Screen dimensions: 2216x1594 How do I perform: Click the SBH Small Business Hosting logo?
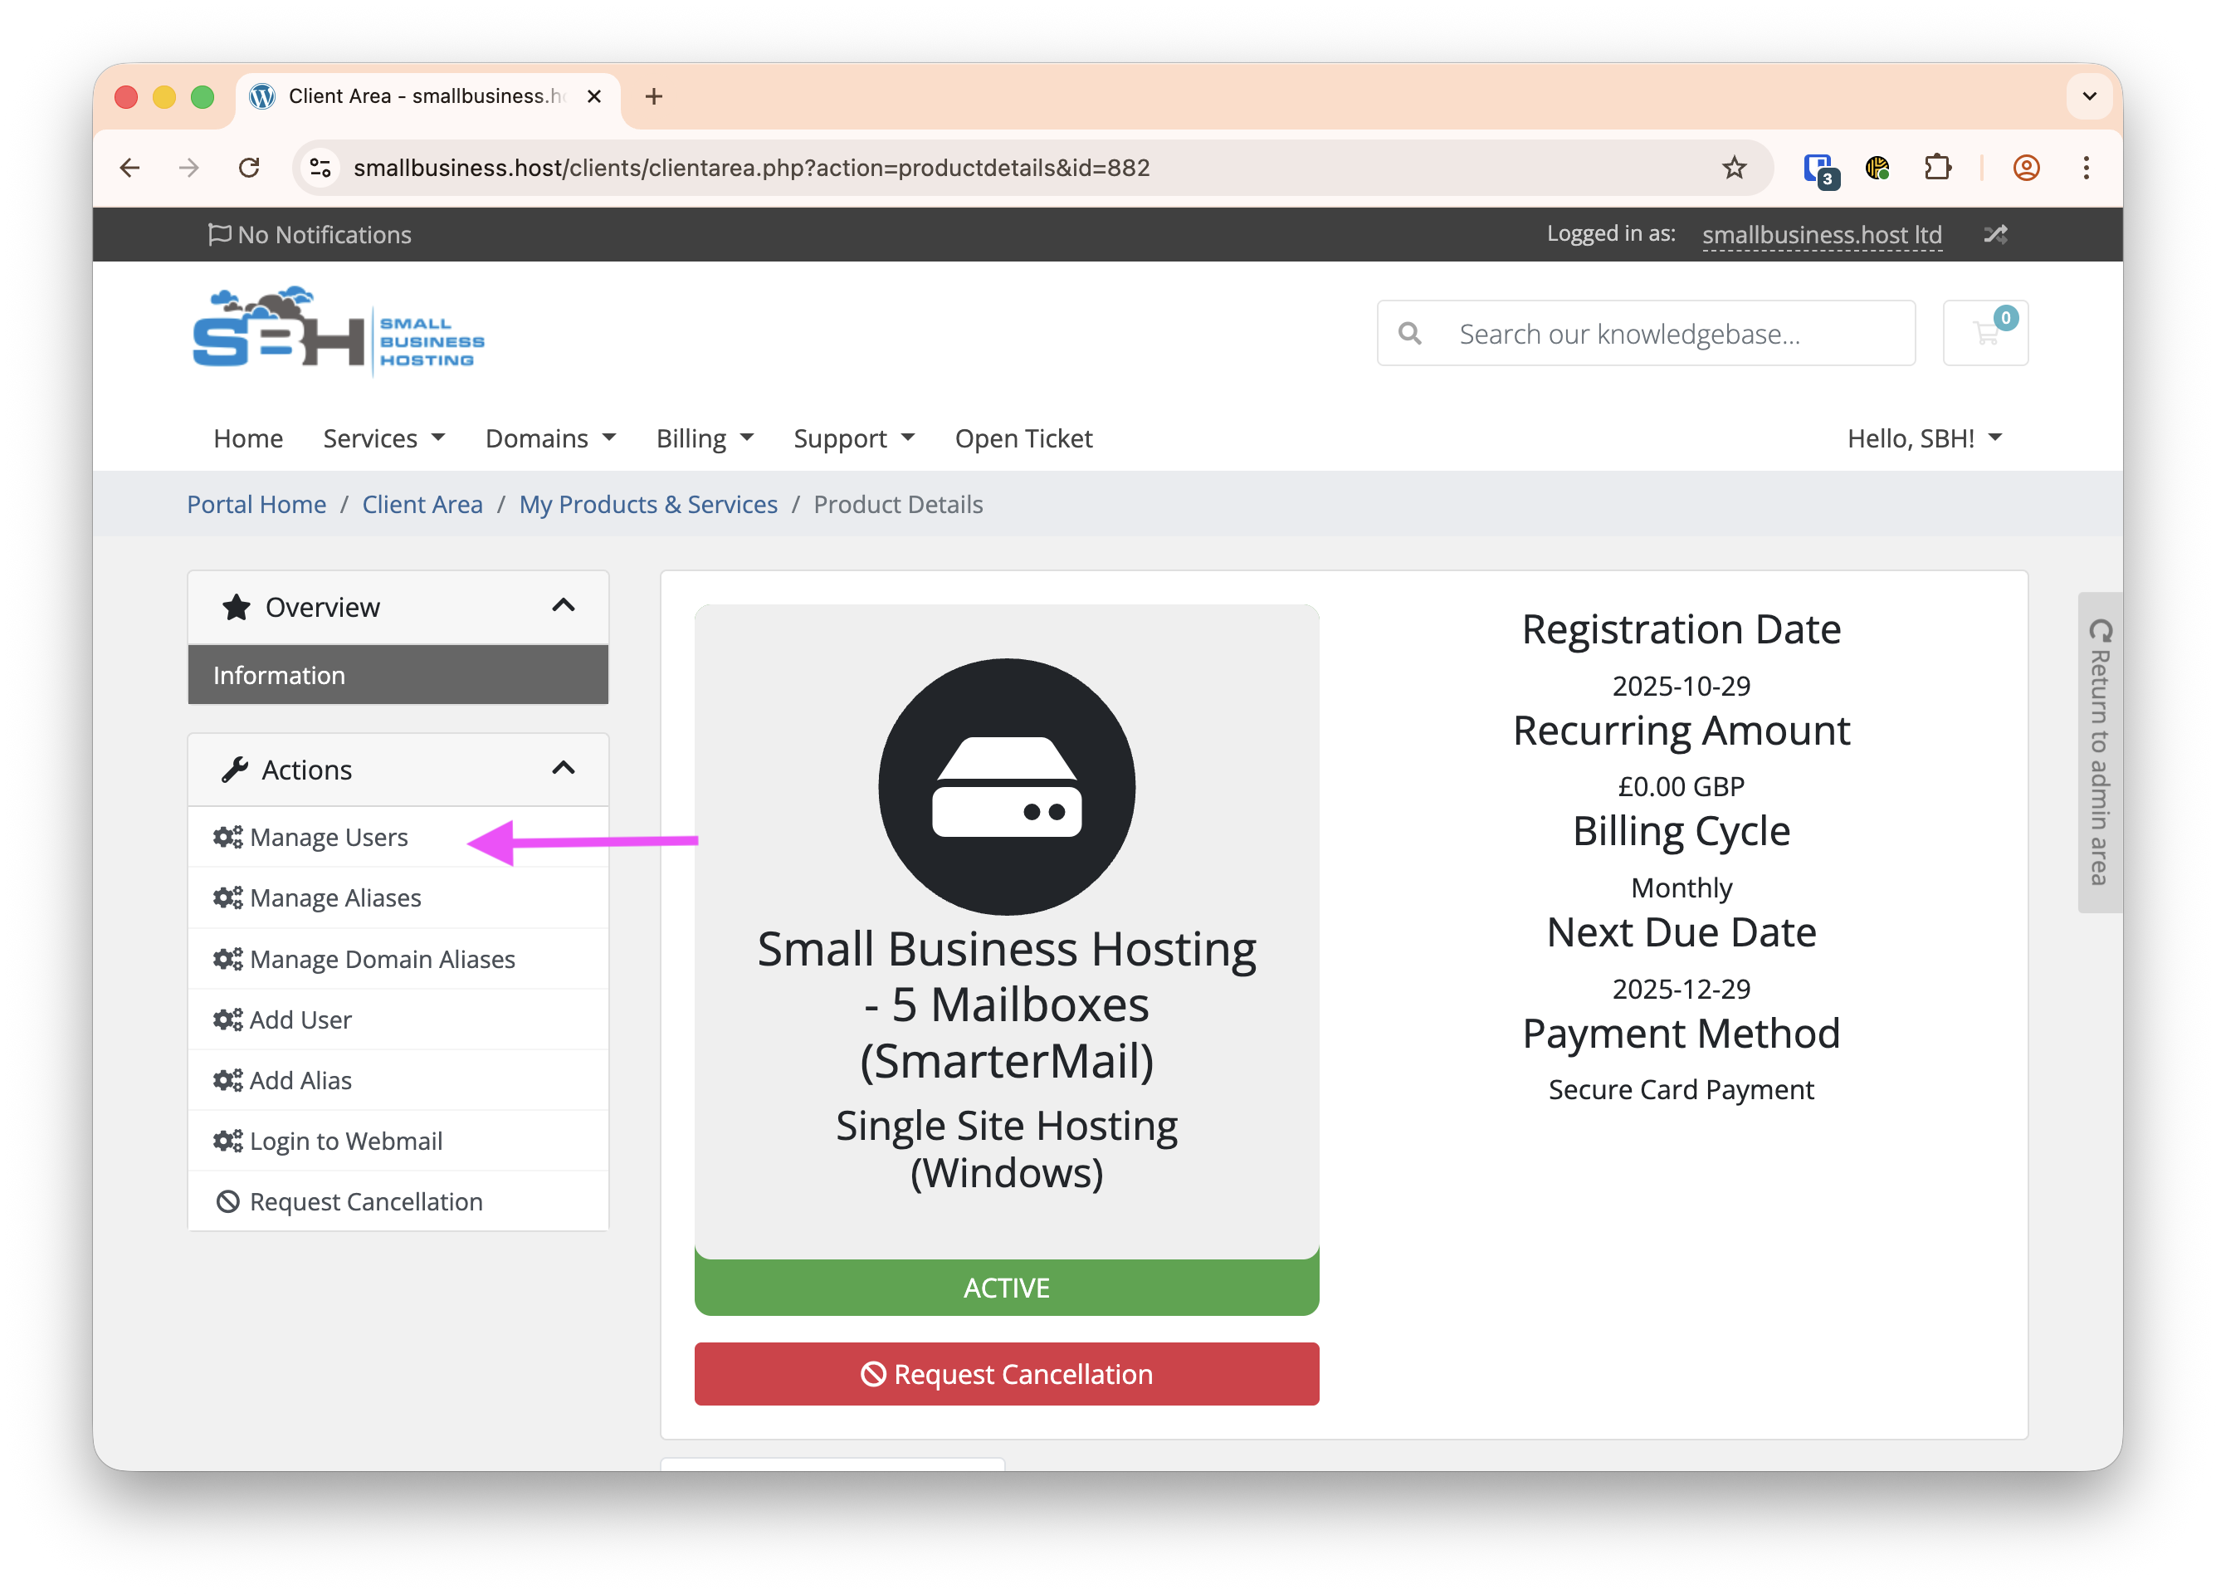338,333
